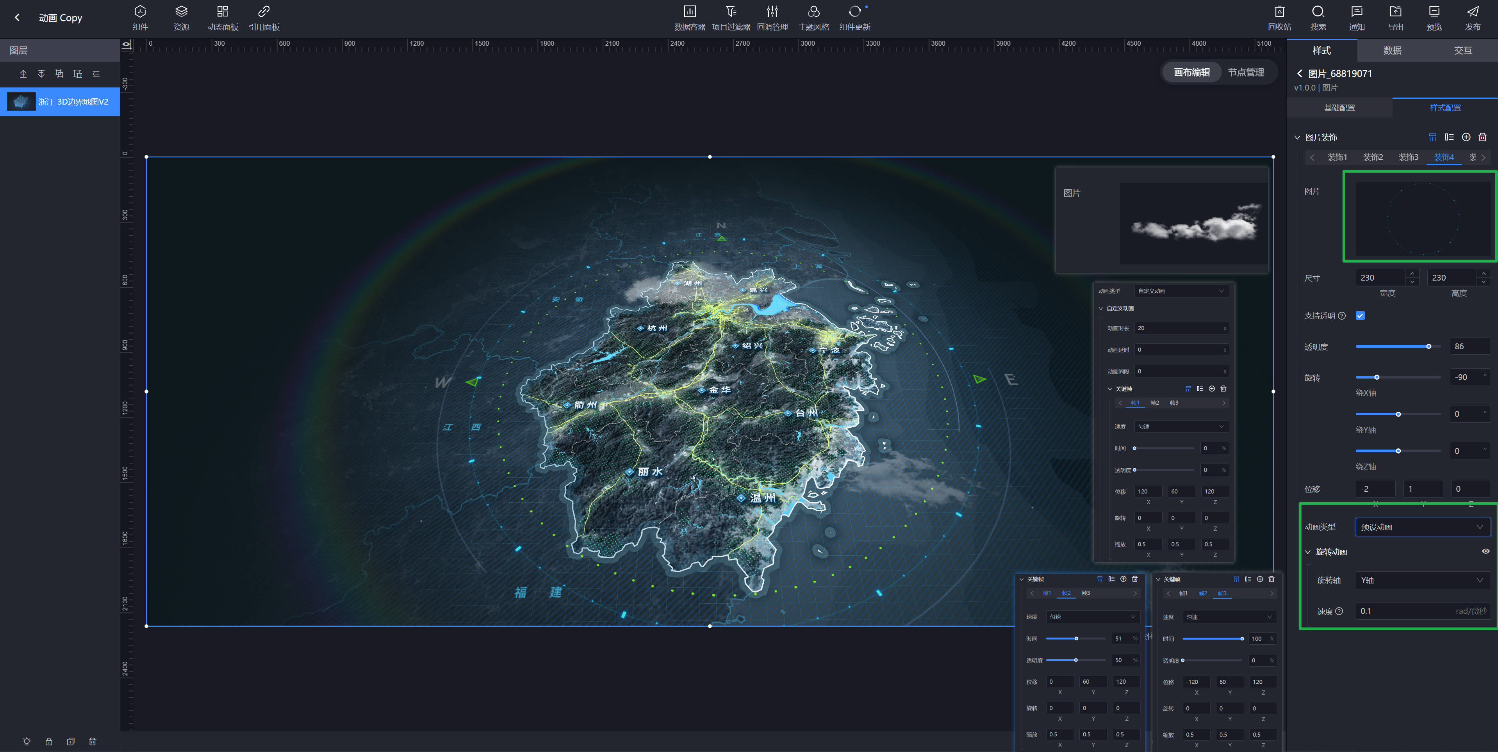The width and height of the screenshot is (1498, 752).
Task: Adjust the 透明度 opacity slider
Action: click(1428, 347)
